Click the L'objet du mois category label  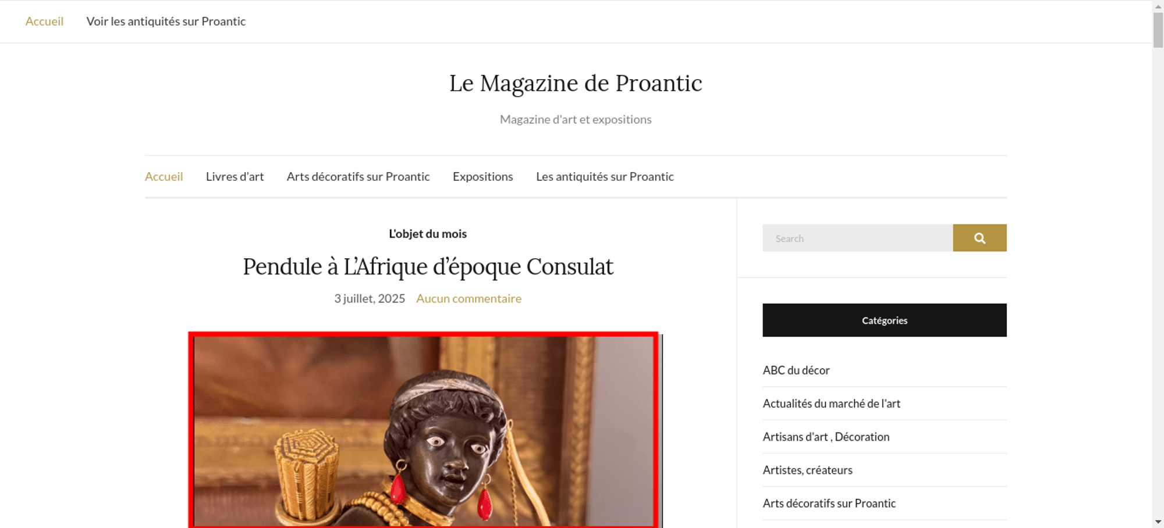click(428, 234)
